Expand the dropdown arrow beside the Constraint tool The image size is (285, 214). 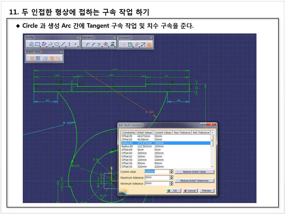tap(133, 47)
